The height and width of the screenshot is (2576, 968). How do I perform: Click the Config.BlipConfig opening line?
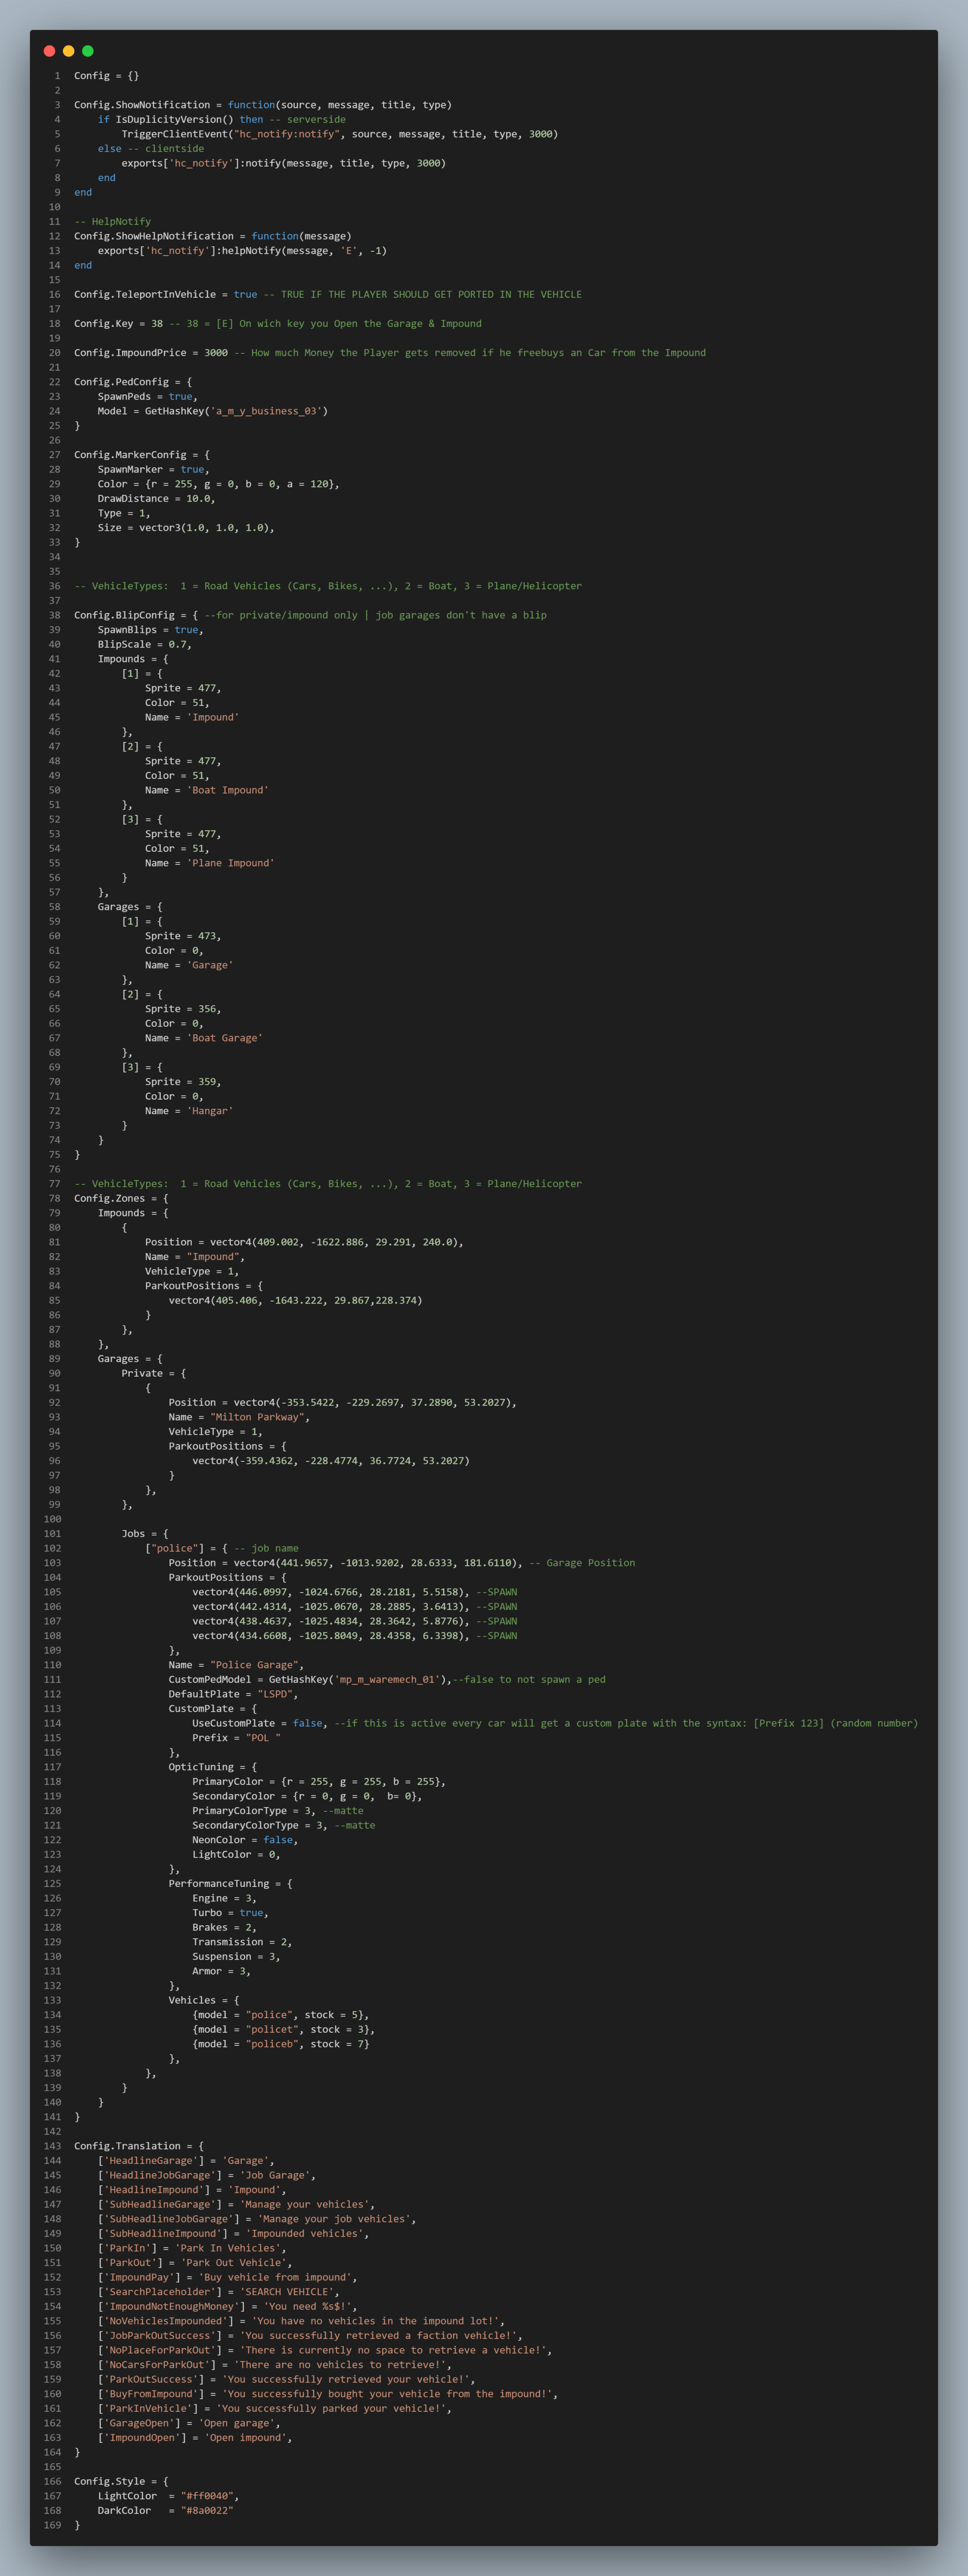click(310, 616)
